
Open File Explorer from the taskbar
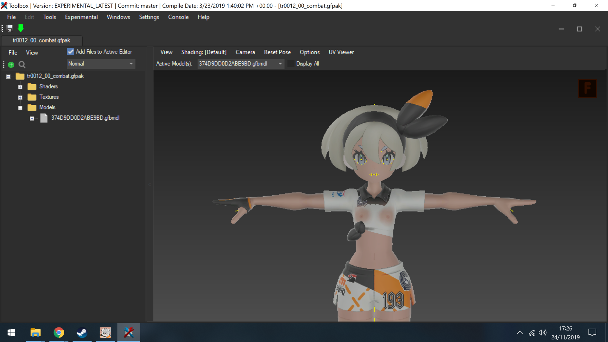point(35,332)
